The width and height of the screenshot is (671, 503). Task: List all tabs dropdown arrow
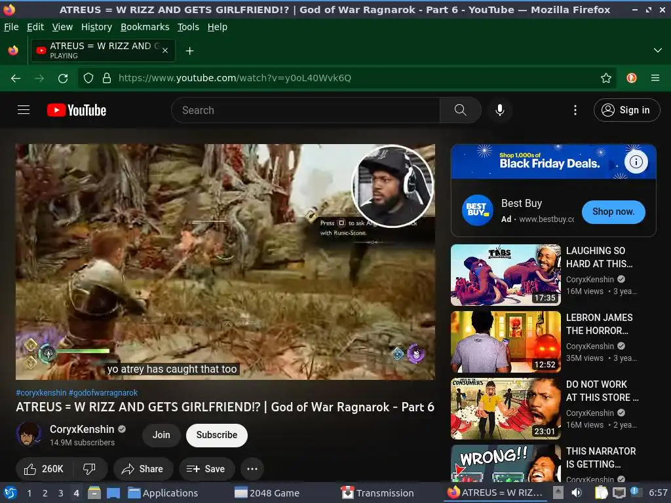click(658, 50)
